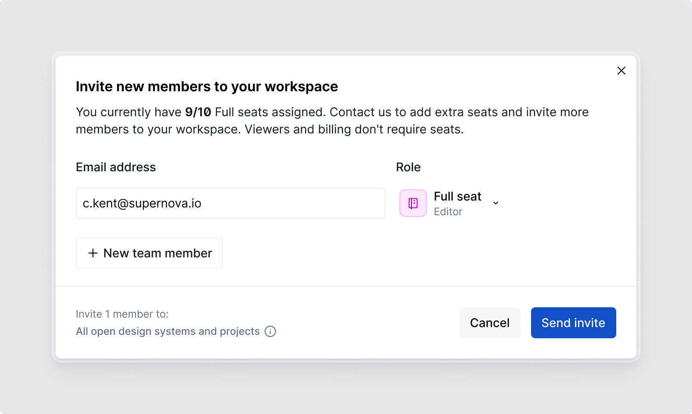Click the Editor subtitle under Full seat
This screenshot has width=692, height=414.
click(x=448, y=212)
